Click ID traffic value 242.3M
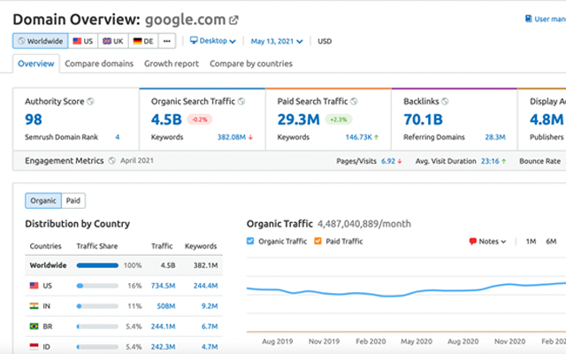 pyautogui.click(x=163, y=347)
